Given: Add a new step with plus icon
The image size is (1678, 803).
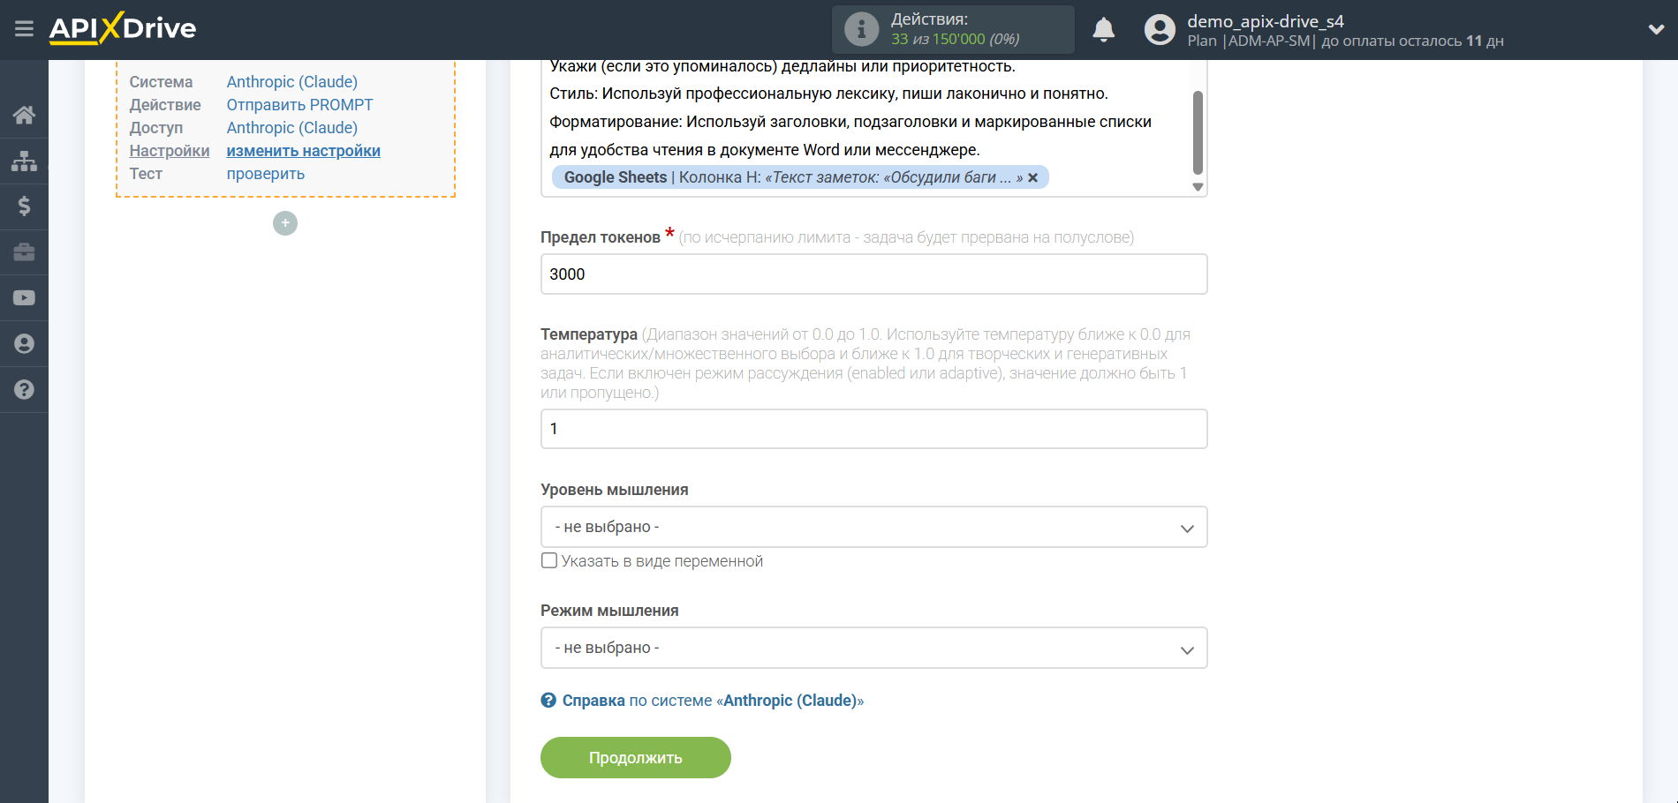Looking at the screenshot, I should 284,223.
